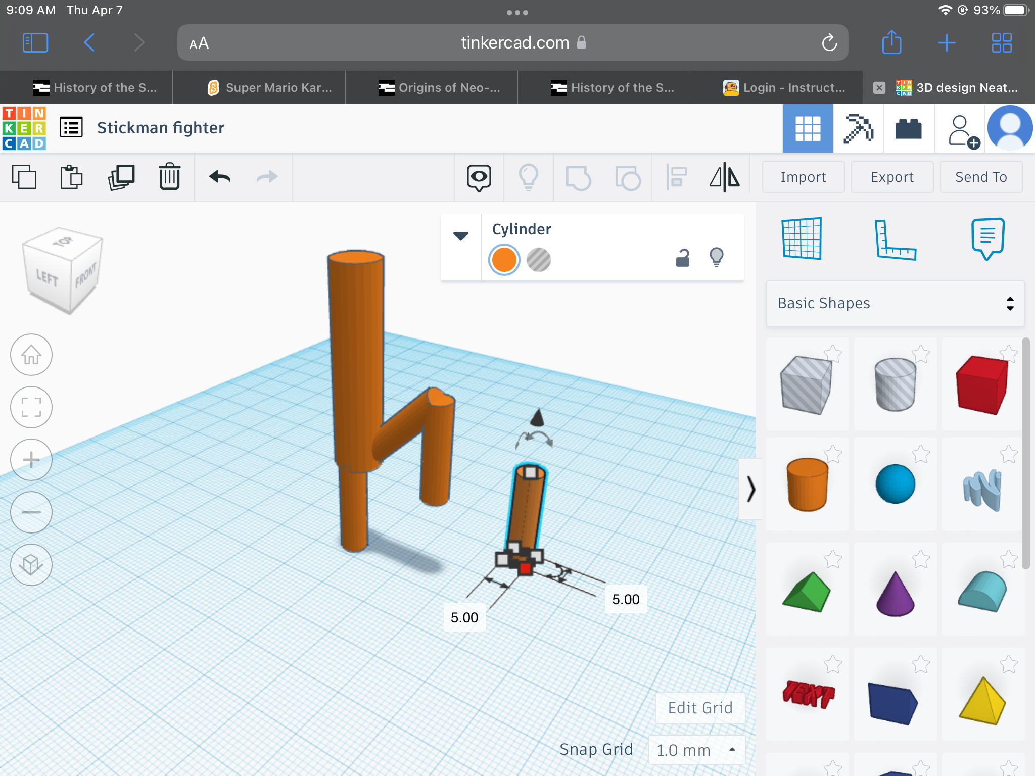Click the Export button

892,177
